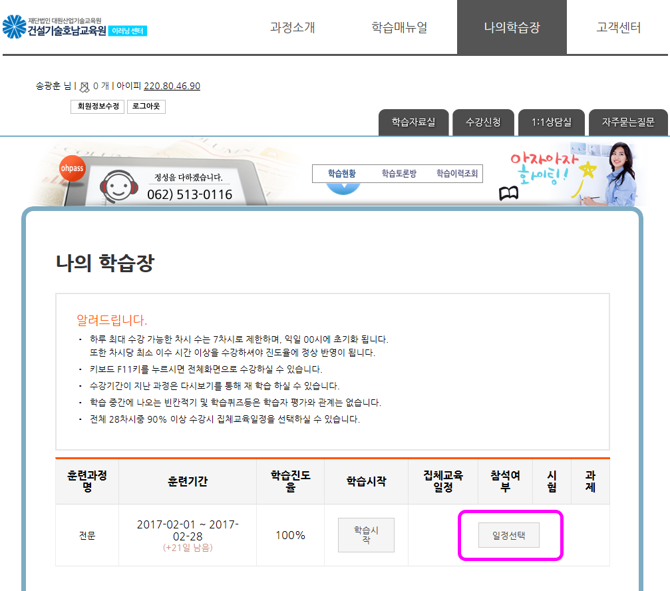Click the 회원정보수정 button

click(97, 106)
